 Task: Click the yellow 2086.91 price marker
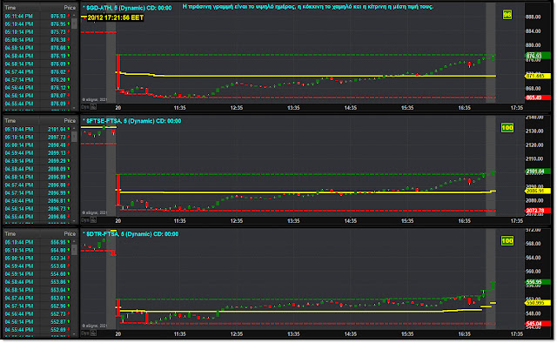[537, 192]
